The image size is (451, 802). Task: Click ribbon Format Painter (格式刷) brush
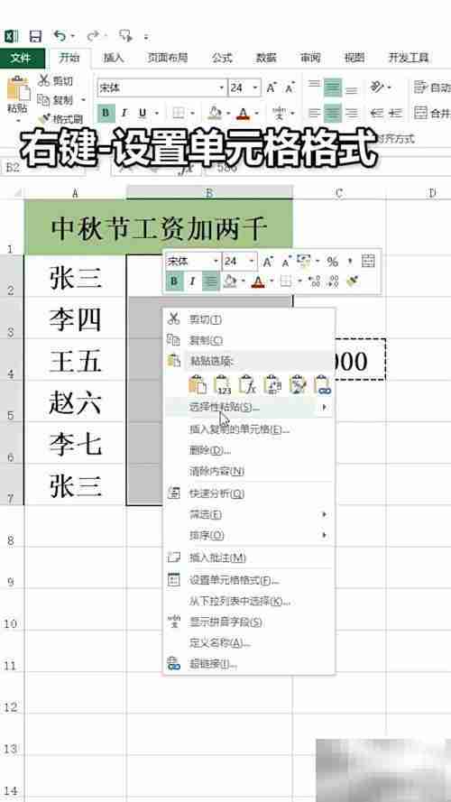44,119
